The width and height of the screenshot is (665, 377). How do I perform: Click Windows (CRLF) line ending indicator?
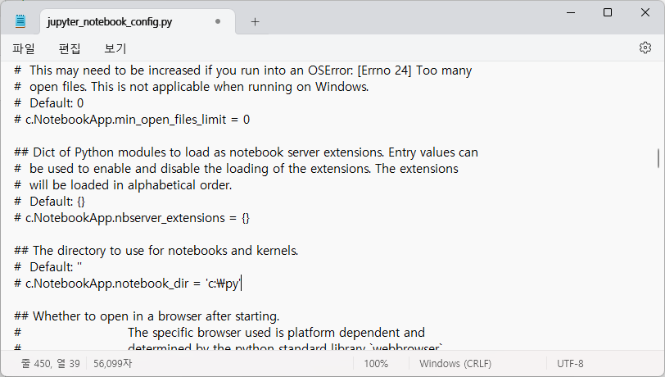pos(455,364)
